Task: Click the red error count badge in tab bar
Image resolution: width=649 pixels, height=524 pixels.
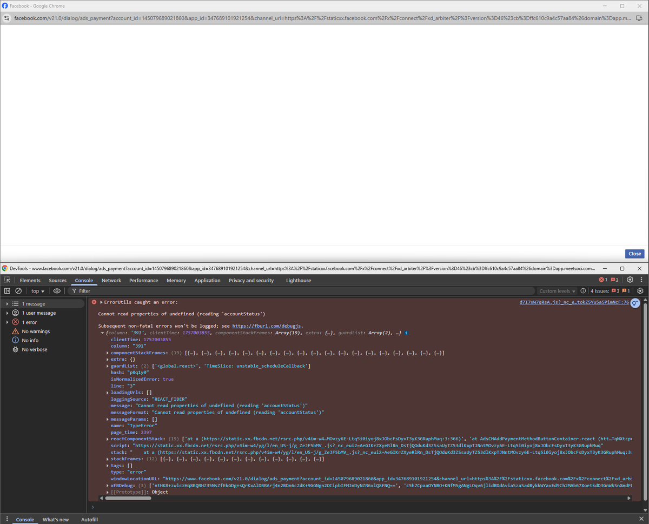Action: [603, 280]
